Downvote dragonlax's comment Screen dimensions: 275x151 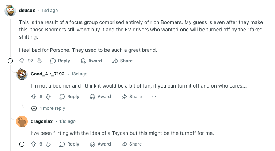pyautogui.click(x=49, y=144)
